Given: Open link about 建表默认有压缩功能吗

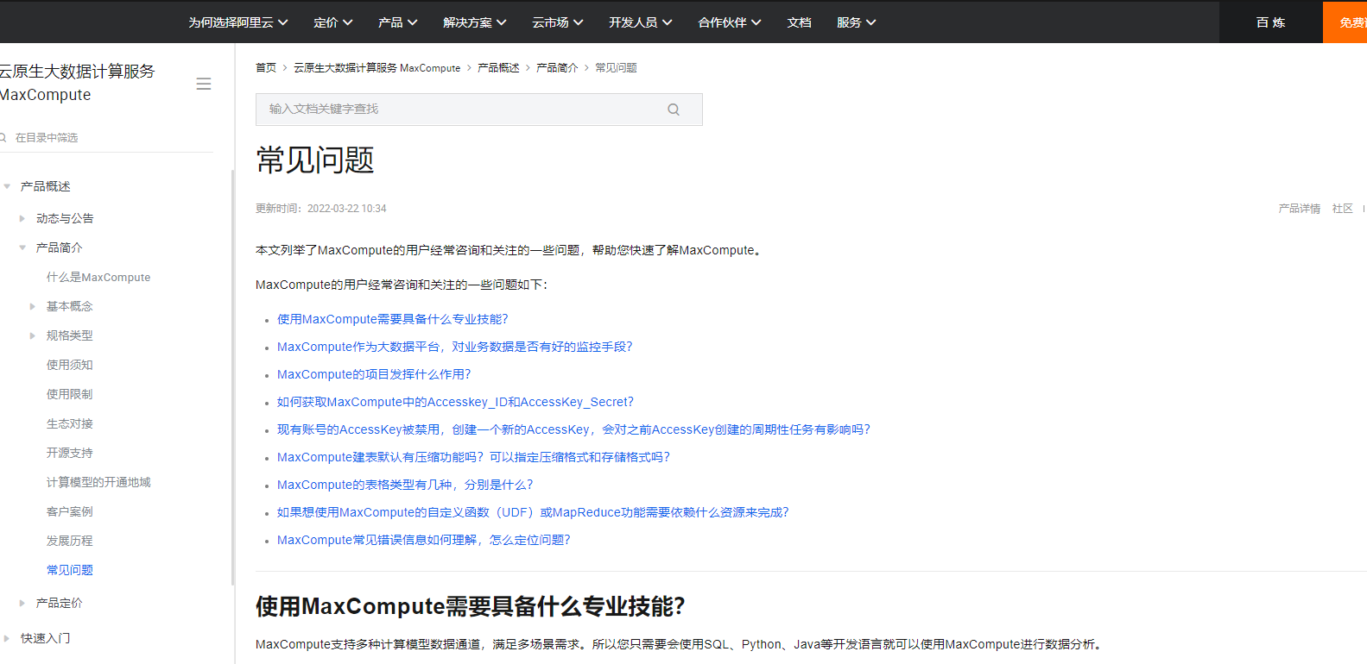Looking at the screenshot, I should click(473, 457).
